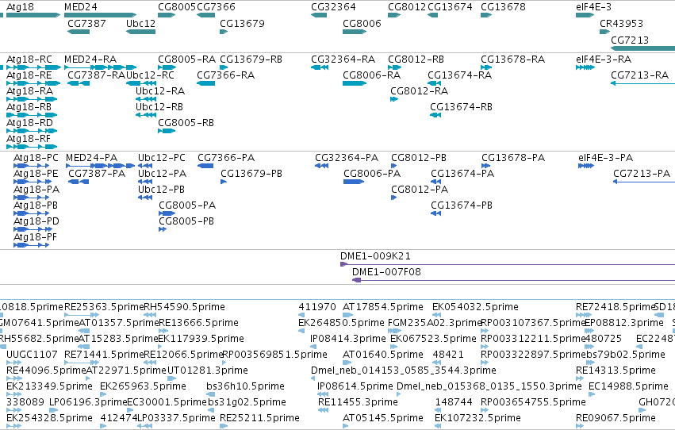Screen dimensions: 675x430
Task: Select the CG7387 gene
Action: click(79, 32)
